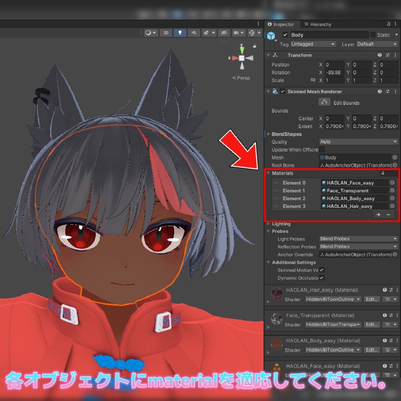Click the Transform component help icon

(379, 55)
